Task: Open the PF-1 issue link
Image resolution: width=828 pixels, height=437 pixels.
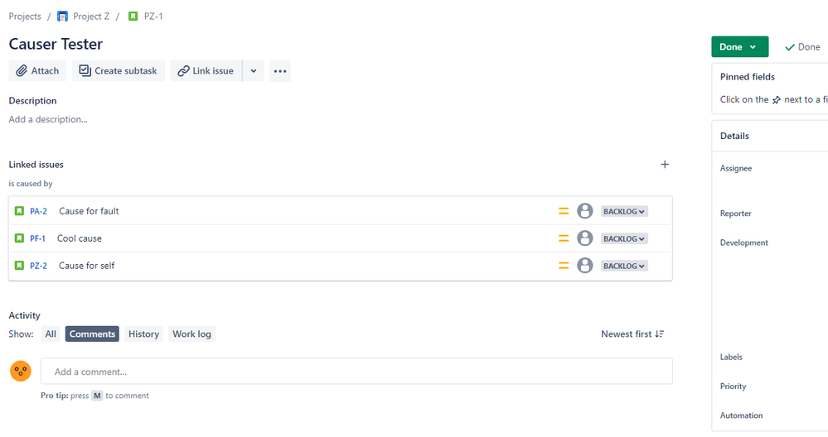Action: [x=37, y=238]
